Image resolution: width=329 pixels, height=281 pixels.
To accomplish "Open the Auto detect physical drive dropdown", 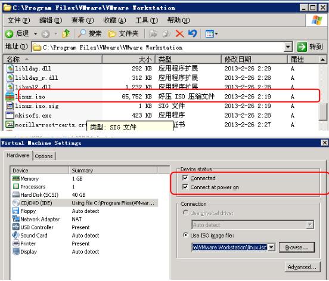I will click(x=310, y=225).
